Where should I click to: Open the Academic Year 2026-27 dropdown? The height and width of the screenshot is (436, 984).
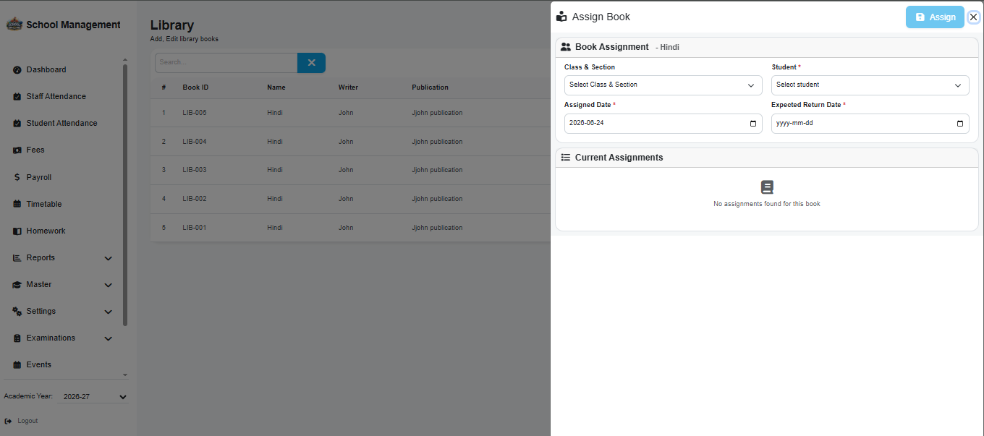pyautogui.click(x=94, y=397)
